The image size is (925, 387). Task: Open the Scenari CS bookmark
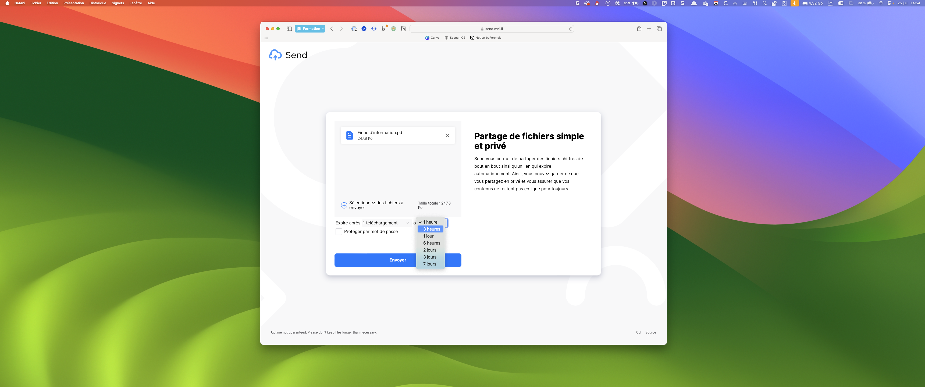point(455,38)
